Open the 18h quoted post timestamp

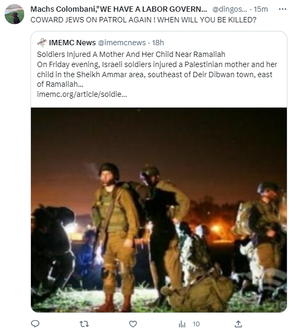click(x=158, y=43)
